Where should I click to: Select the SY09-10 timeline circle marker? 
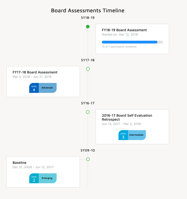pyautogui.click(x=88, y=159)
